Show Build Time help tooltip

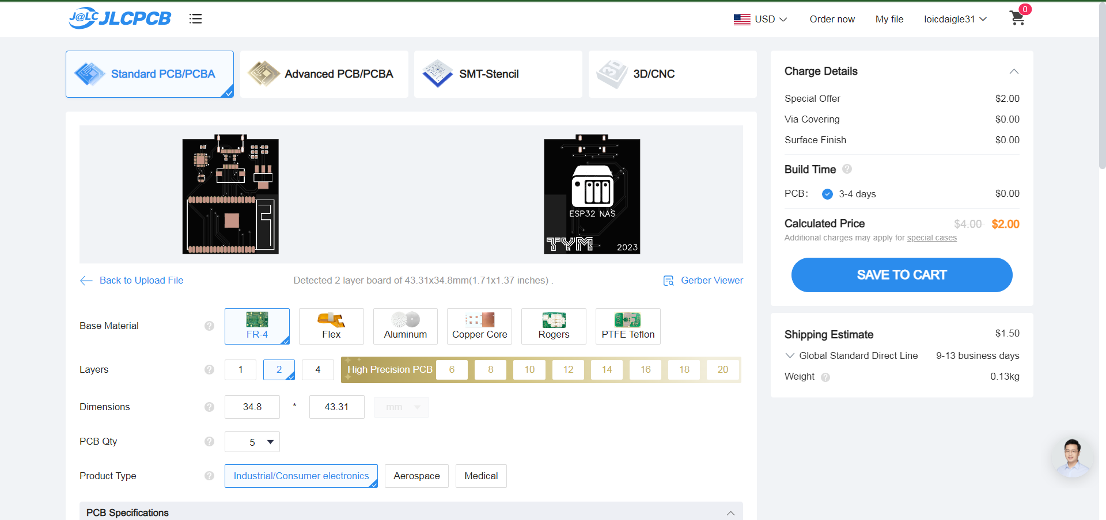[x=847, y=169]
